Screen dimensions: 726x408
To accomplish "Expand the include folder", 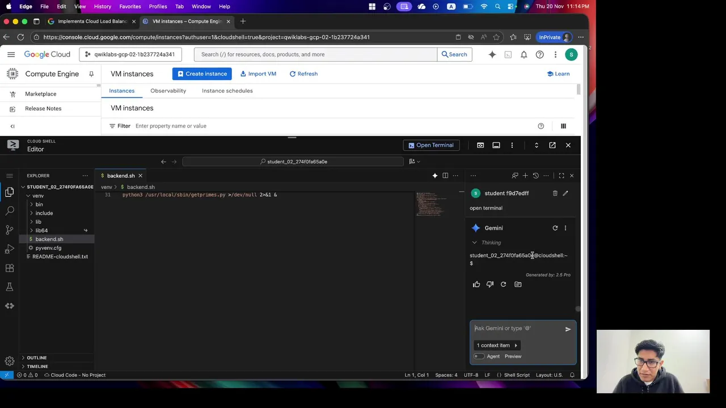I will [44, 213].
